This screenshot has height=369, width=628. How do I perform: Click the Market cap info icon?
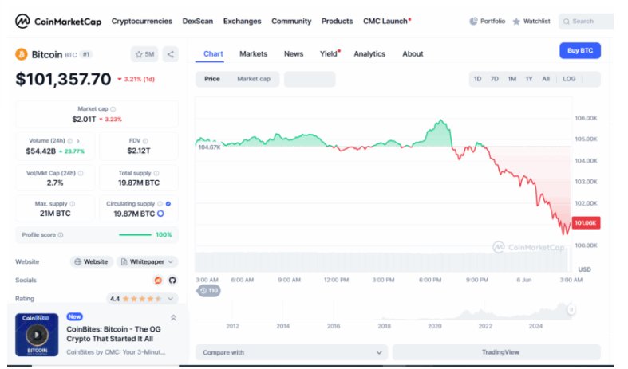(113, 109)
